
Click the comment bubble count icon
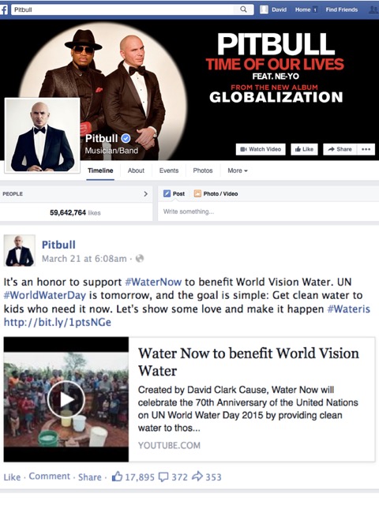click(163, 477)
